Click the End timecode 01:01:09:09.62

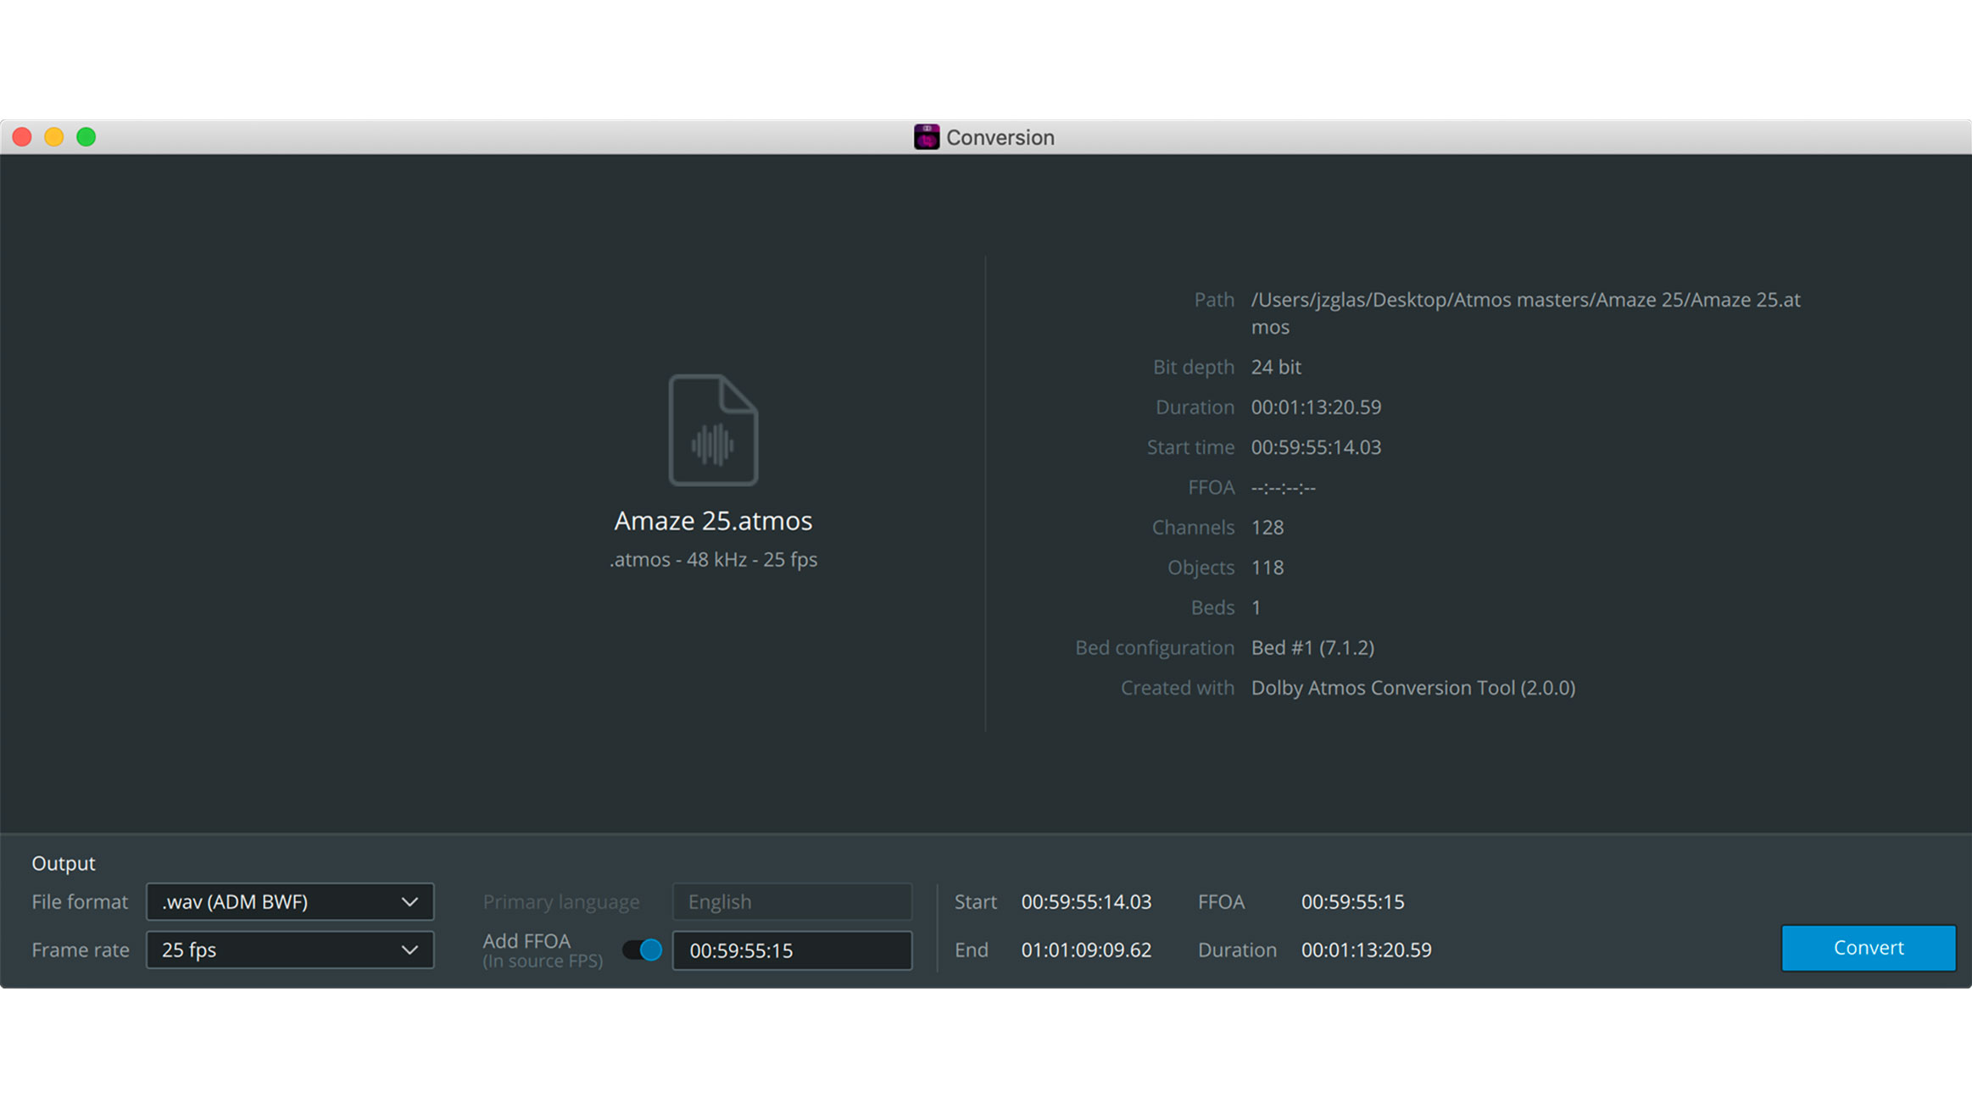pos(1085,950)
